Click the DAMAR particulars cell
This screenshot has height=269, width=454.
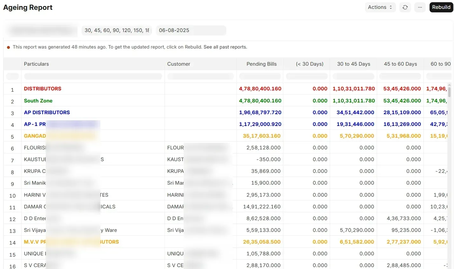(x=93, y=207)
